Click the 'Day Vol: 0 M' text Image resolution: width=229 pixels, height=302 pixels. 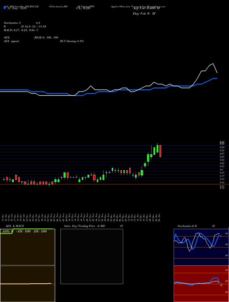(144, 14)
